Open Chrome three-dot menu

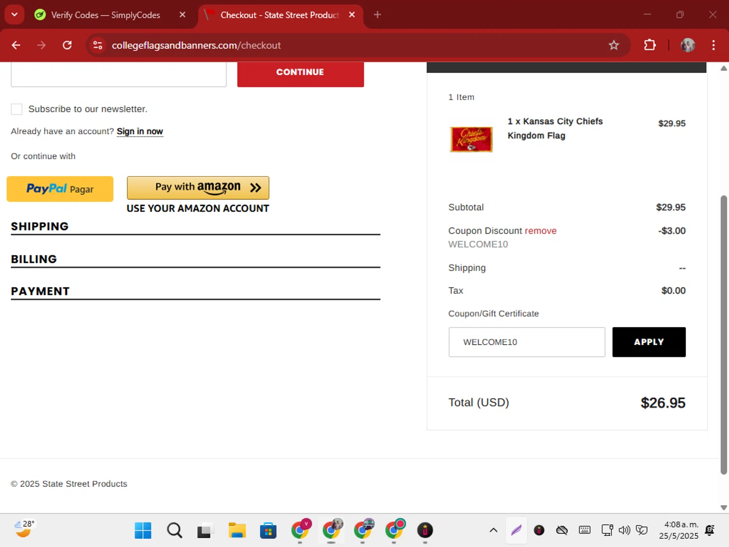tap(713, 45)
